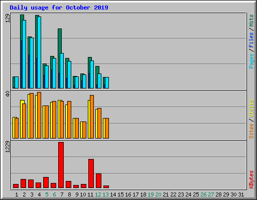257x200 pixels.
Task: Click the red KBytes bar for day 5
Action: (46, 182)
